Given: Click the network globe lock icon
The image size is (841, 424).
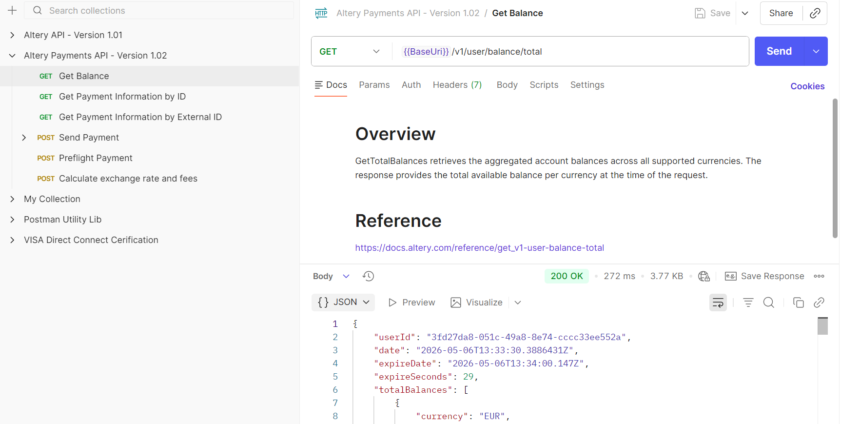Looking at the screenshot, I should pyautogui.click(x=704, y=276).
